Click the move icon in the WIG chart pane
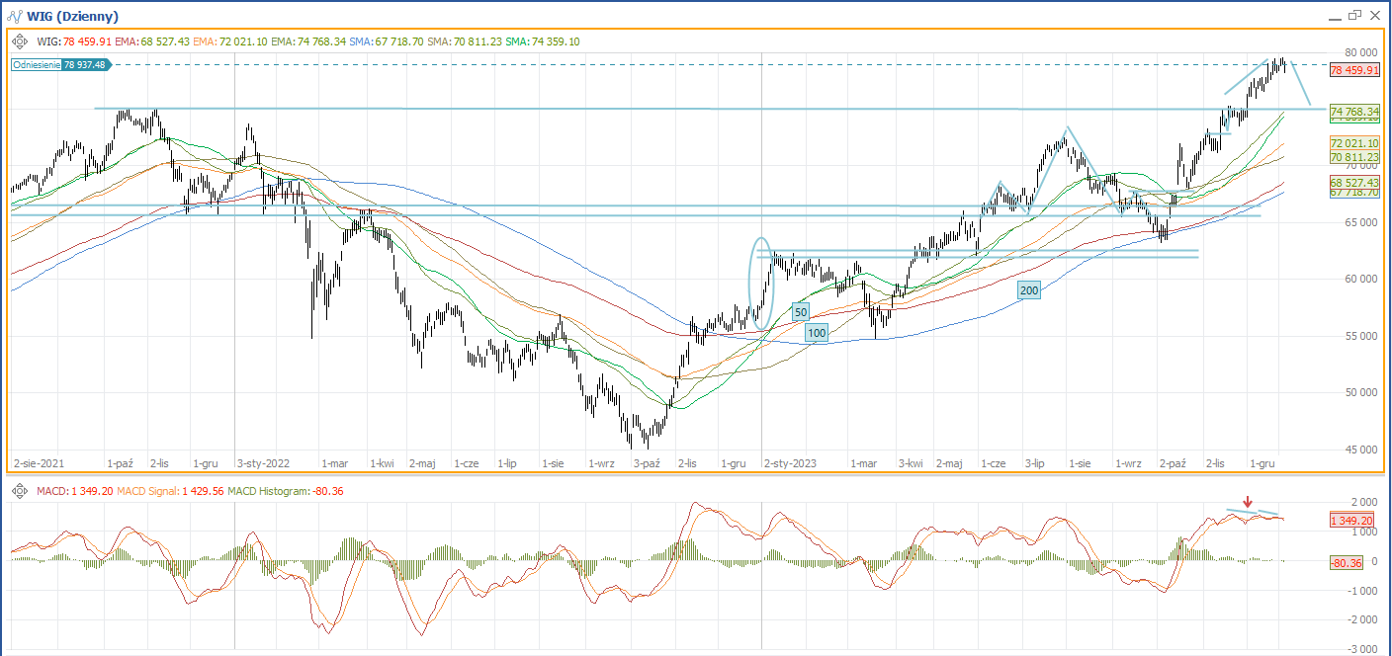The image size is (1392, 656). point(20,41)
